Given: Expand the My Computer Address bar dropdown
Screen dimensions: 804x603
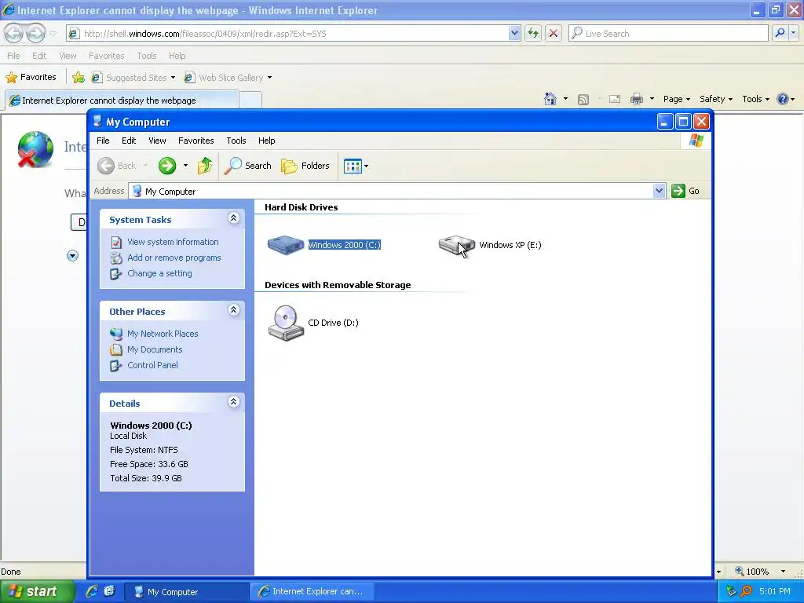Looking at the screenshot, I should (659, 192).
